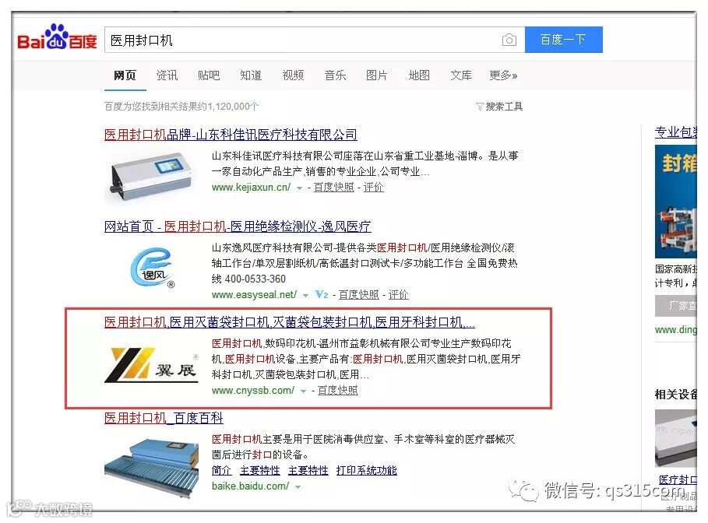Open the Baidu logo homepage
Screen dimensions: 708x523
57,37
